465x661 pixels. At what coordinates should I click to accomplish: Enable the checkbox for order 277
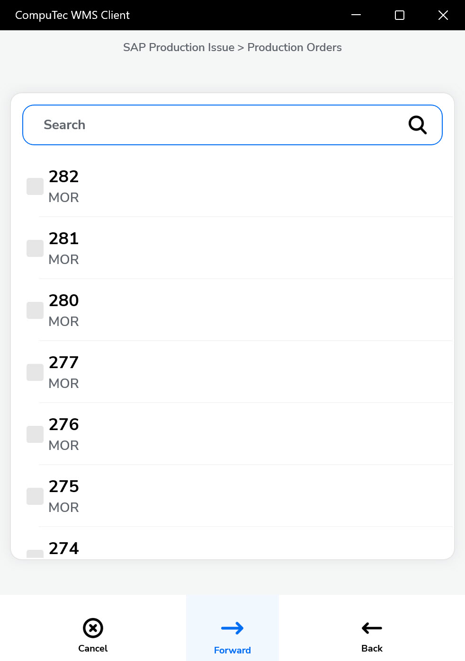point(35,372)
